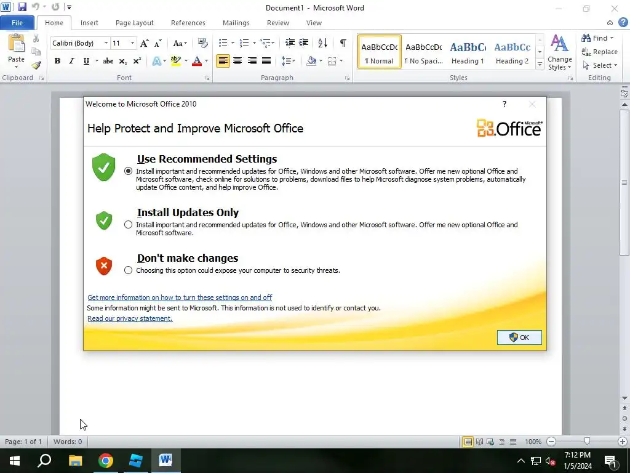Apply the Heading 2 style
The image size is (630, 473).
click(512, 52)
